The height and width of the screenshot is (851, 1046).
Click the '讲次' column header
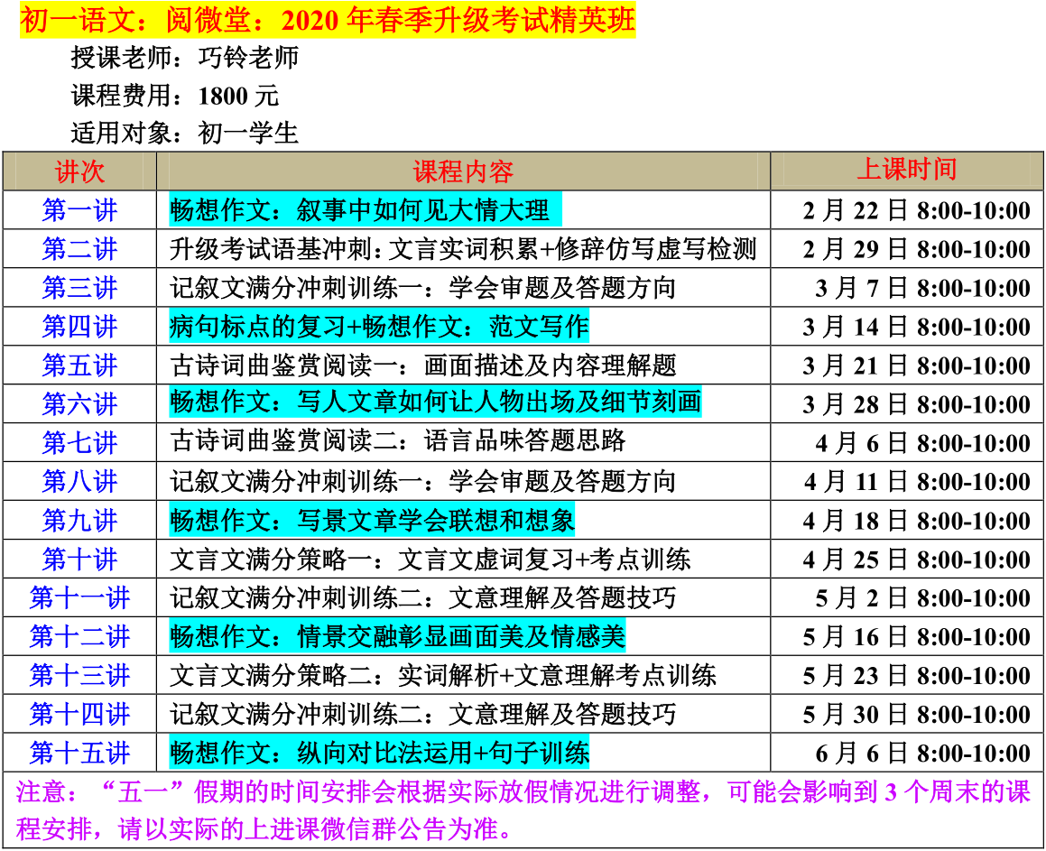tap(79, 171)
